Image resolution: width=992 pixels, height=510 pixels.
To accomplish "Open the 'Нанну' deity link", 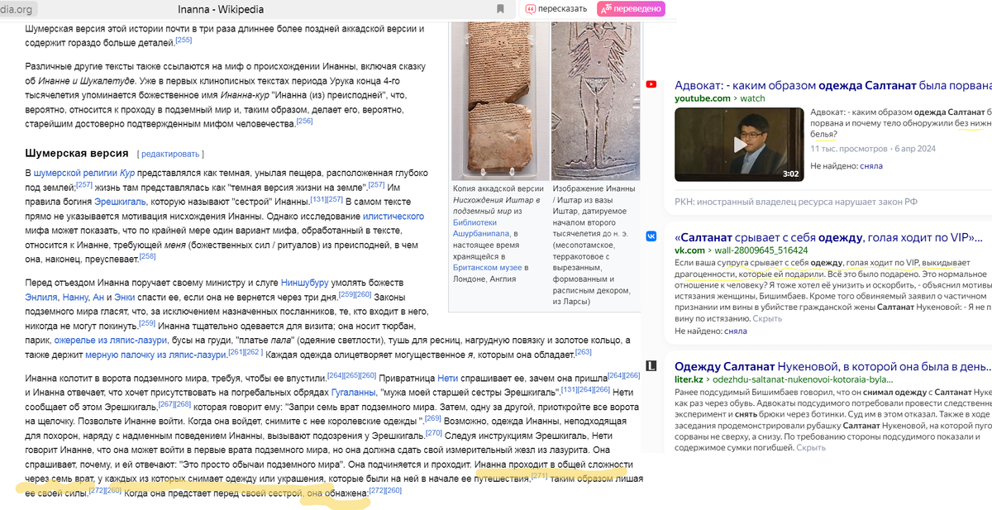I will coord(77,297).
